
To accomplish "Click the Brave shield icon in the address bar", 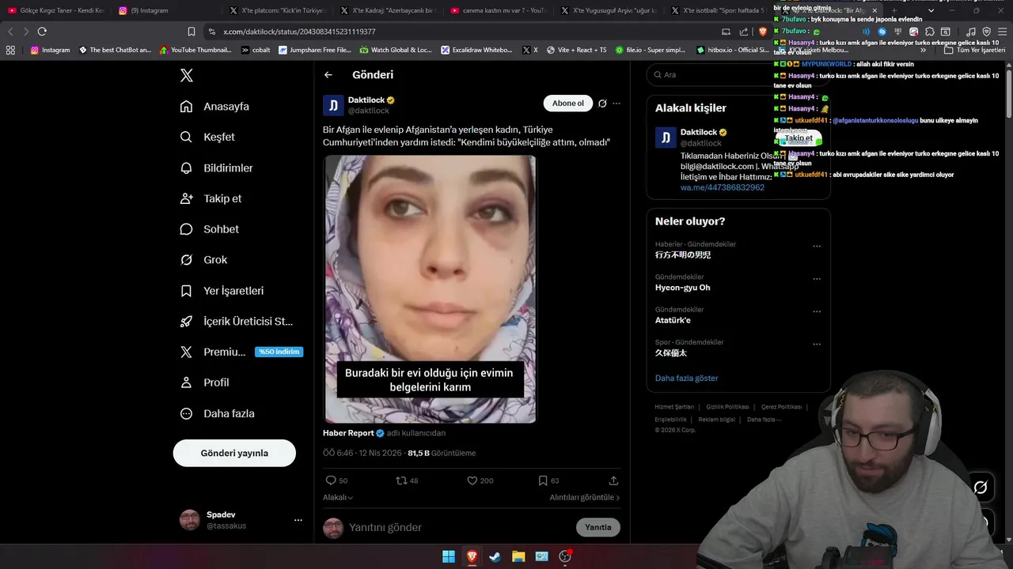I will coord(763,32).
